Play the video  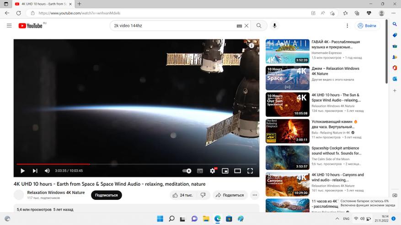[22, 171]
